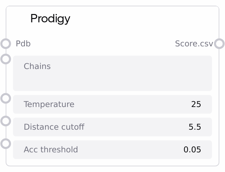Click the Distance cutoff label text

tap(54, 127)
